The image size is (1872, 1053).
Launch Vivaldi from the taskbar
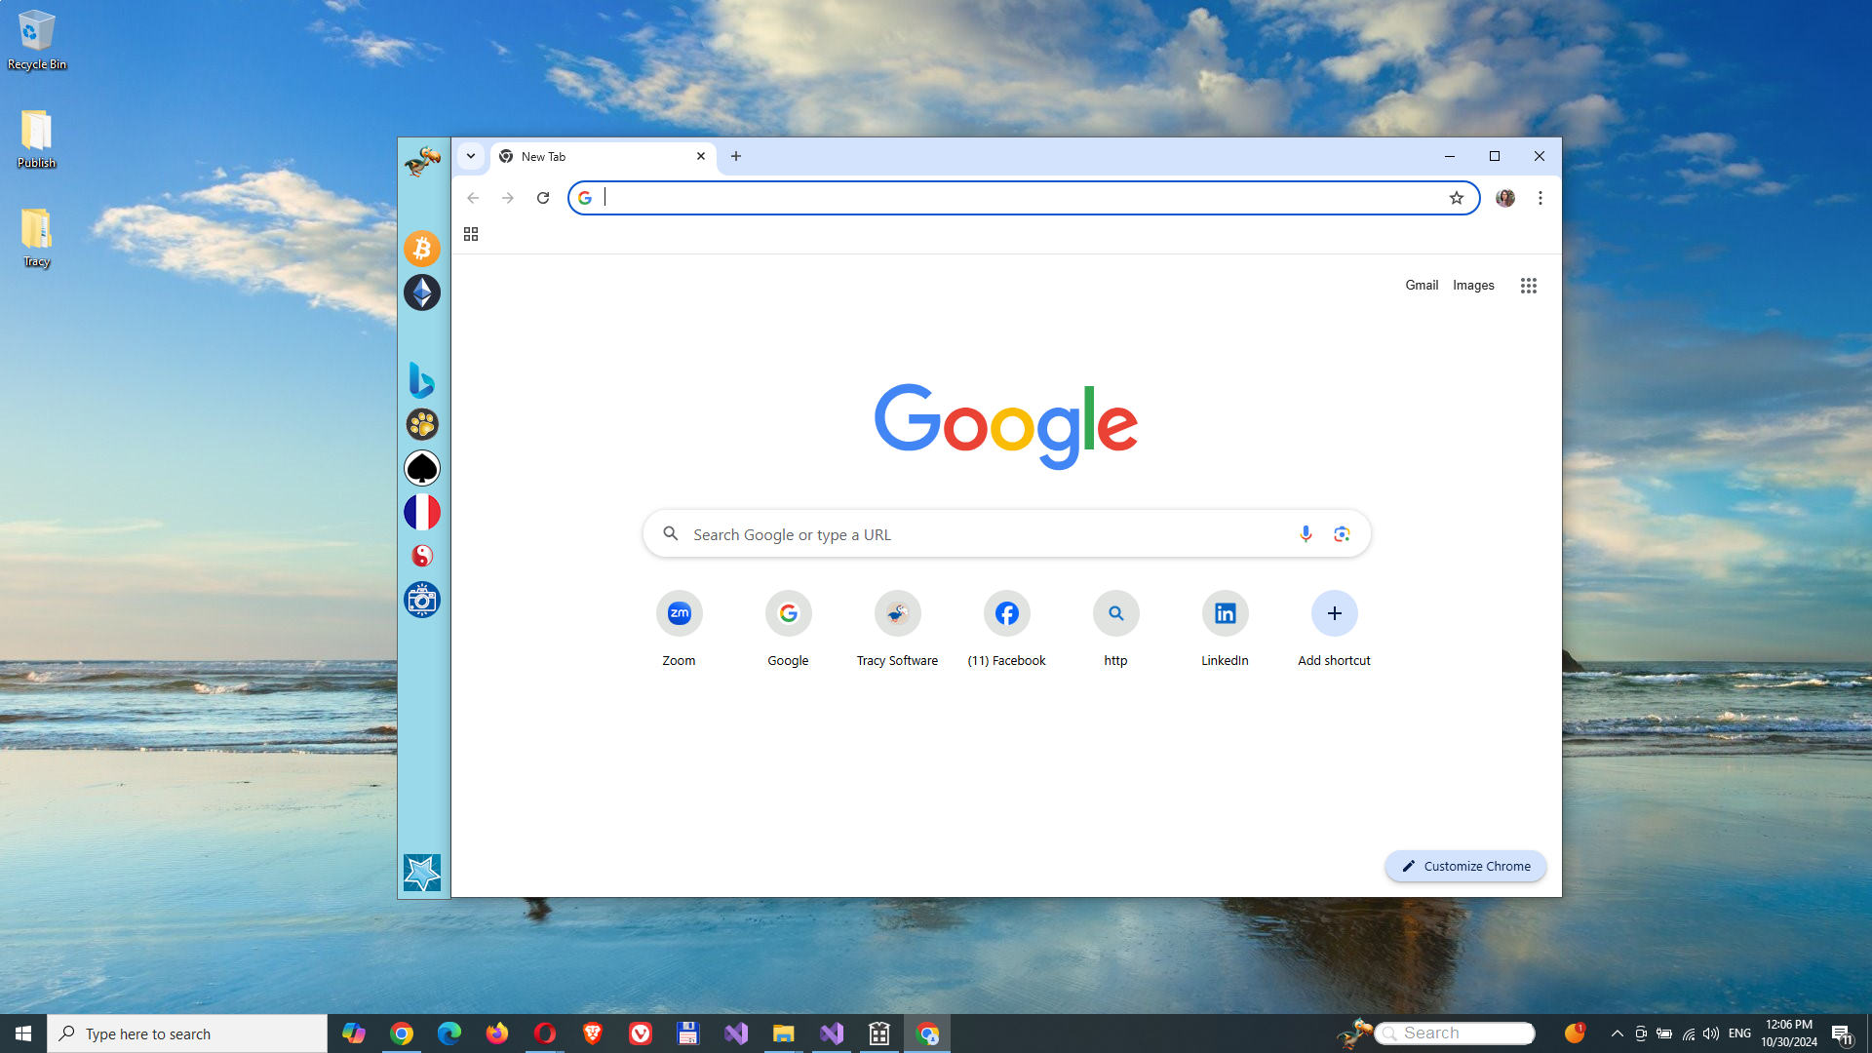tap(641, 1033)
